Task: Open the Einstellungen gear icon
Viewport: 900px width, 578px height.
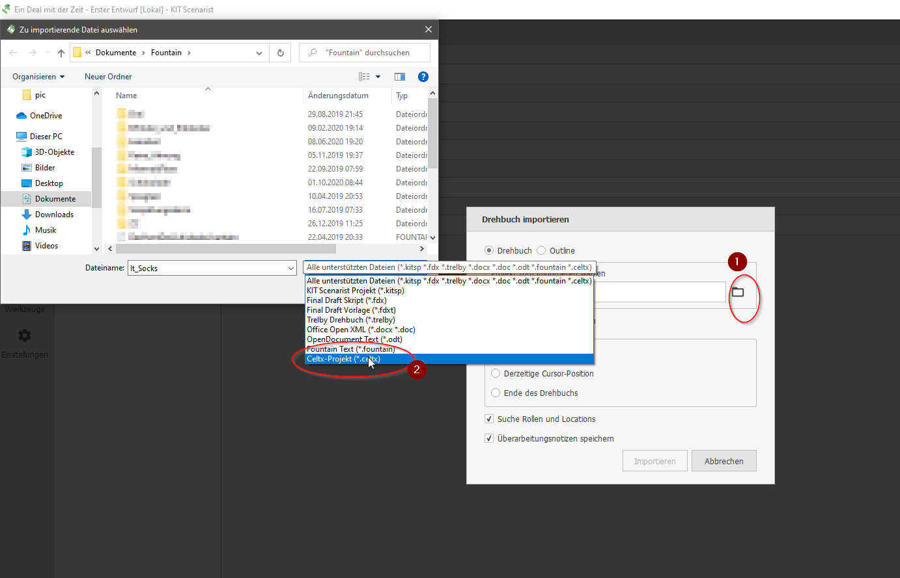Action: [25, 335]
